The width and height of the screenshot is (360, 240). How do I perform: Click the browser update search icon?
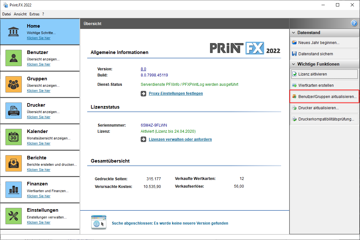pyautogui.click(x=99, y=222)
